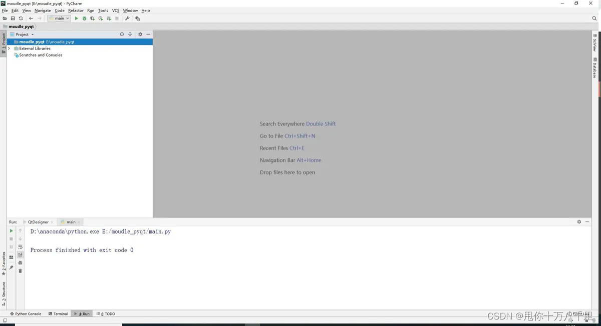
Task: Open the Terminal tool window
Action: (x=58, y=314)
